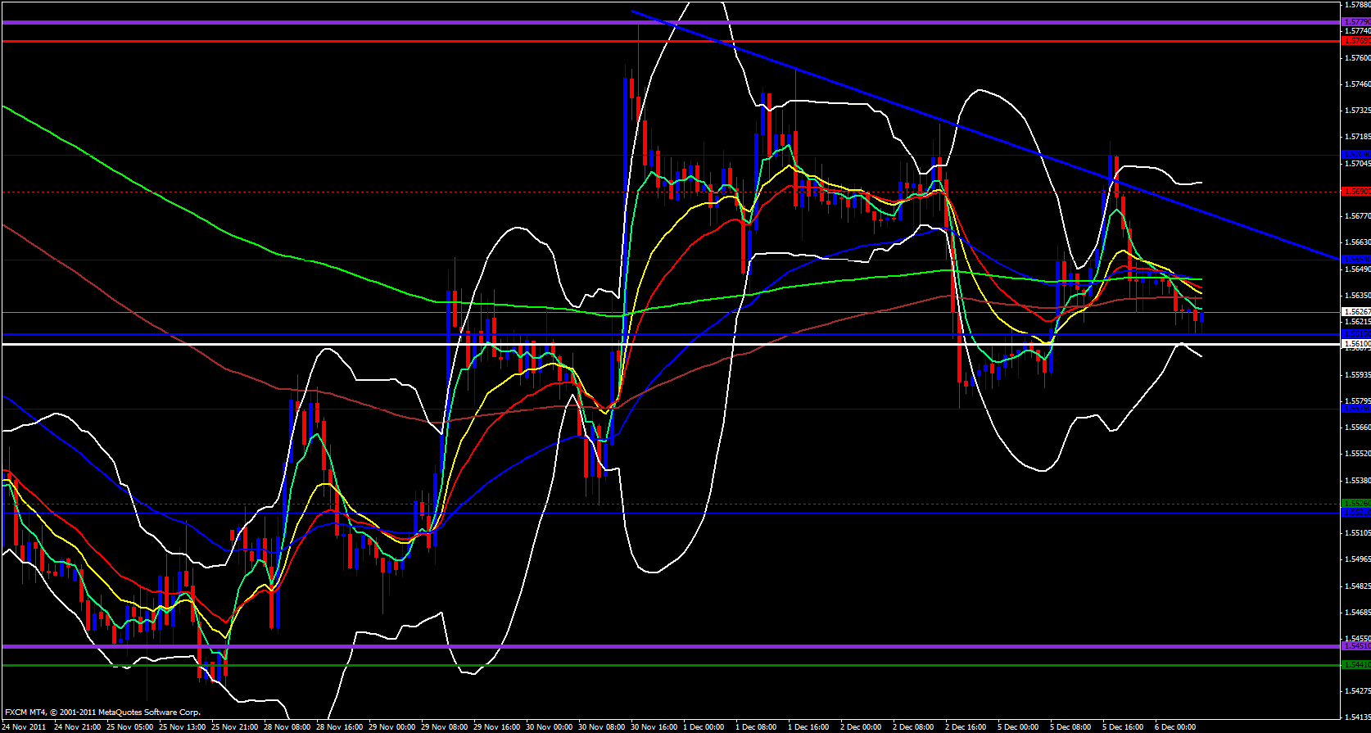Click the blue 1.55210 price label
Screen dimensions: 1371x733
pos(1356,513)
